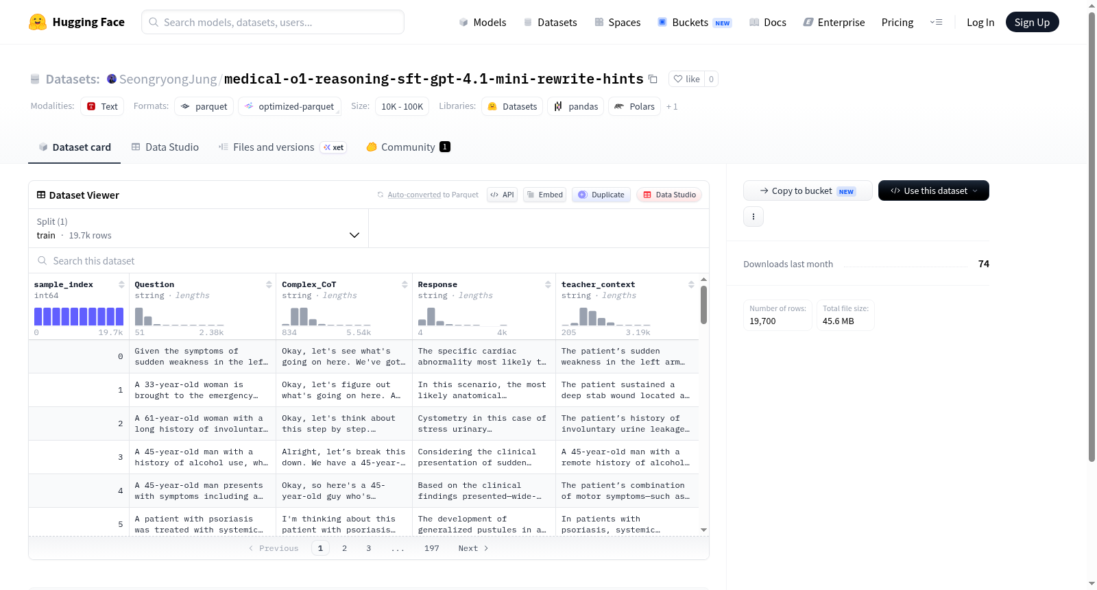The height and width of the screenshot is (590, 1097).
Task: Click the API button
Action: click(x=503, y=195)
